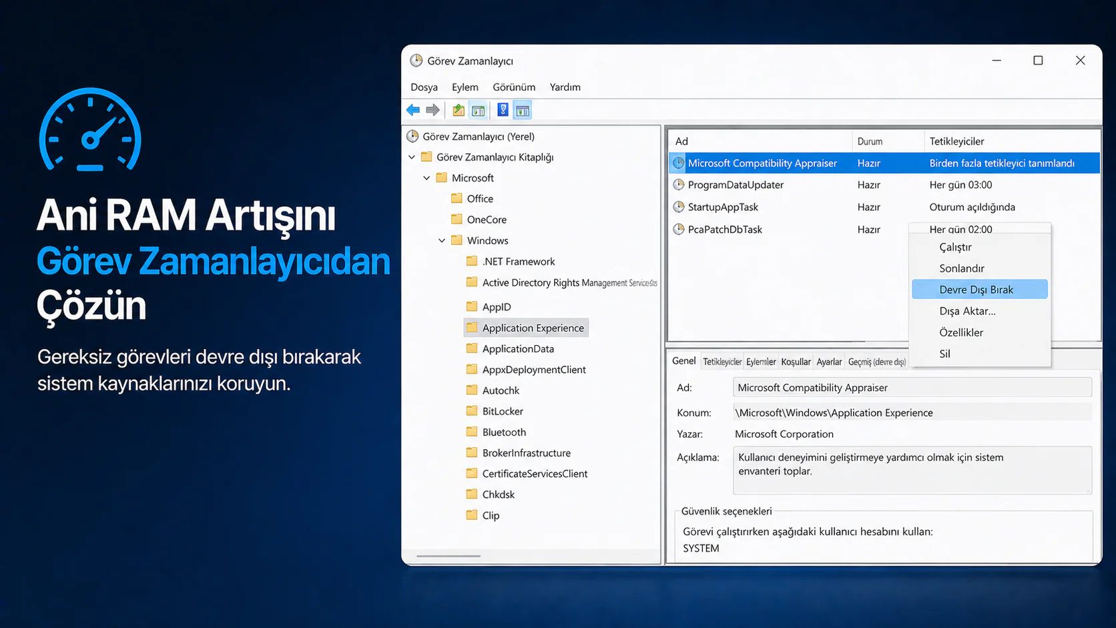This screenshot has width=1116, height=628.
Task: Collapse the Windows tree node chevron
Action: 442,240
